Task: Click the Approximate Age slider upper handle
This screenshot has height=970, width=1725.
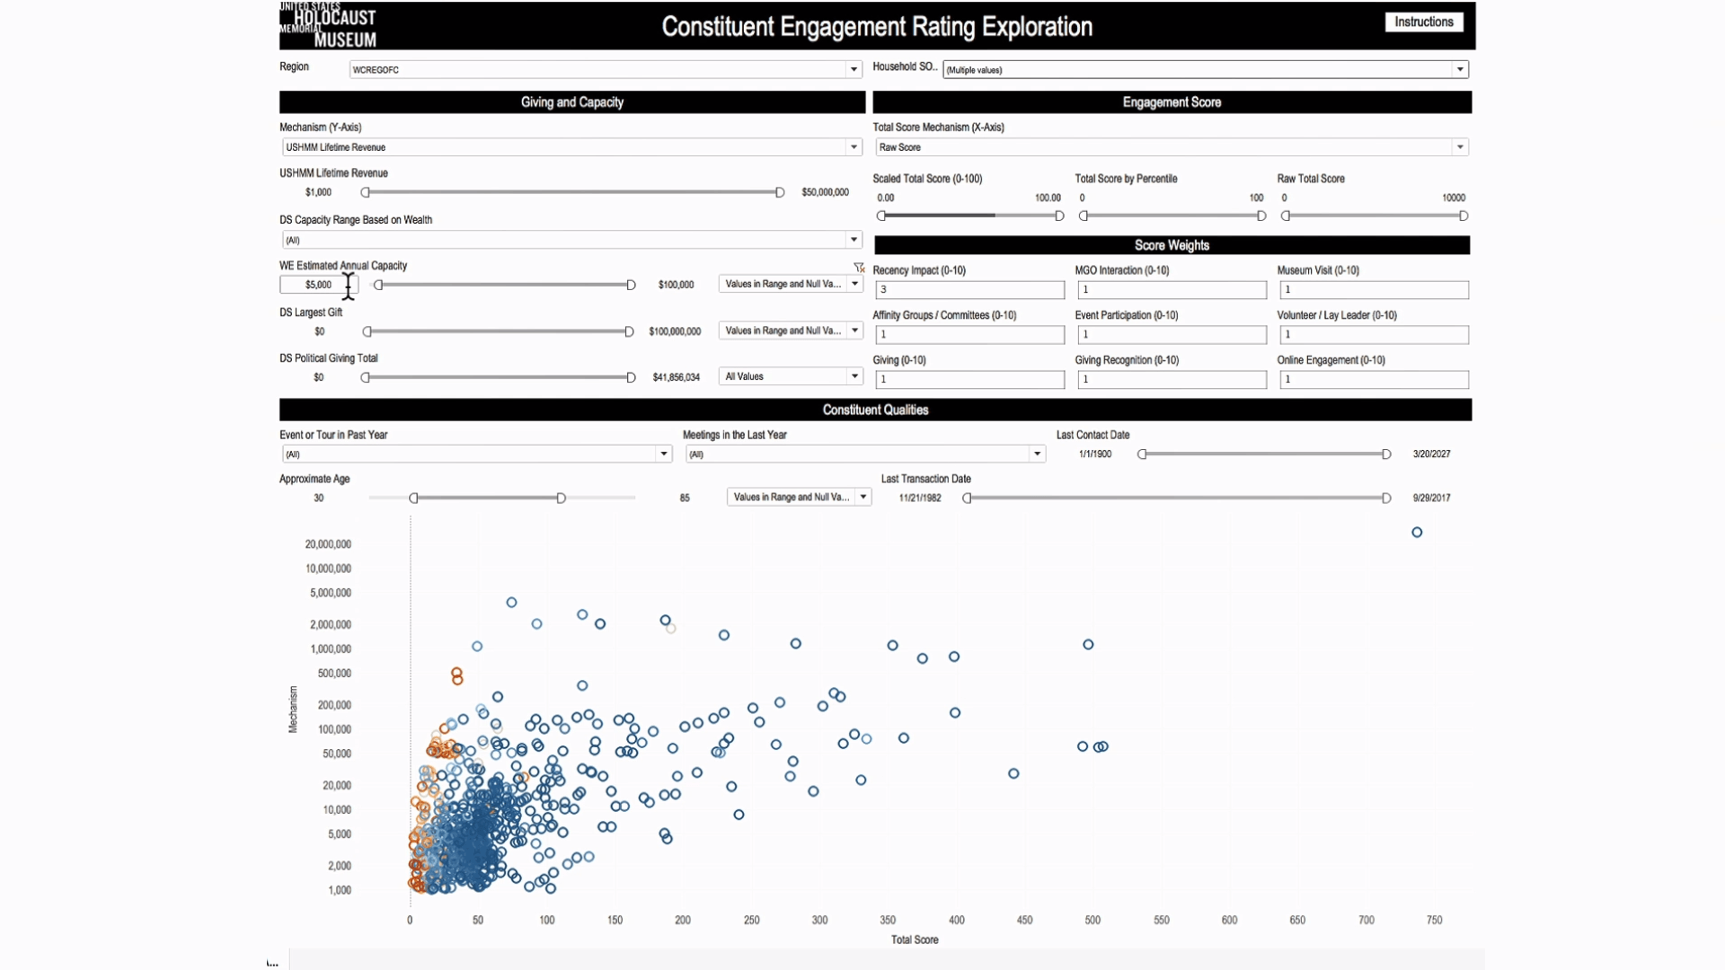Action: pyautogui.click(x=561, y=498)
